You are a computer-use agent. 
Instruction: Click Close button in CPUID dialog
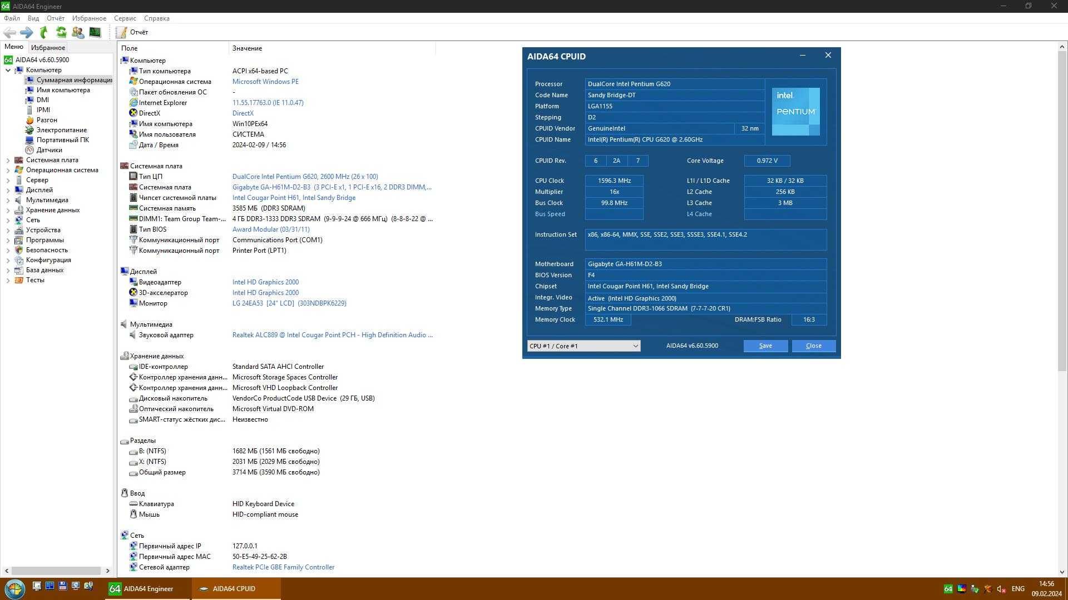point(813,345)
